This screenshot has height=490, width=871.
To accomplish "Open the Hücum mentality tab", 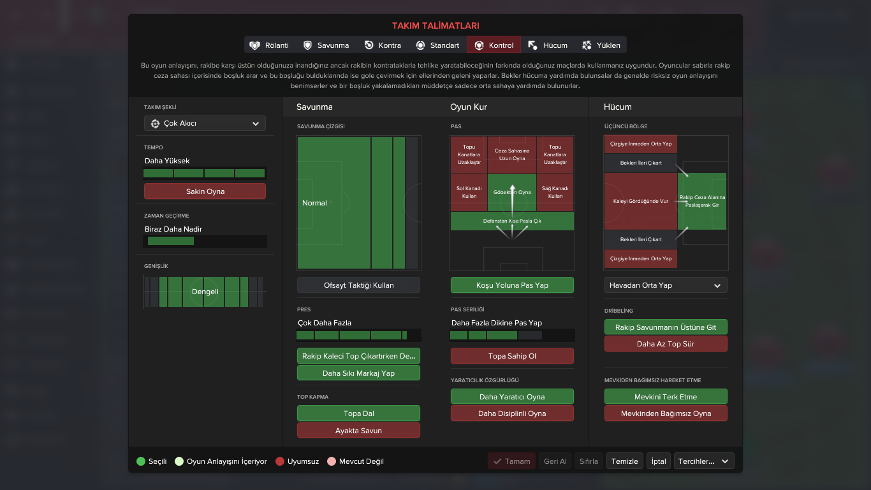I will [x=548, y=45].
